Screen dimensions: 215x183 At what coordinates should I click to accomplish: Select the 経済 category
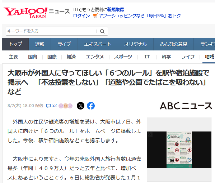coord(71,57)
